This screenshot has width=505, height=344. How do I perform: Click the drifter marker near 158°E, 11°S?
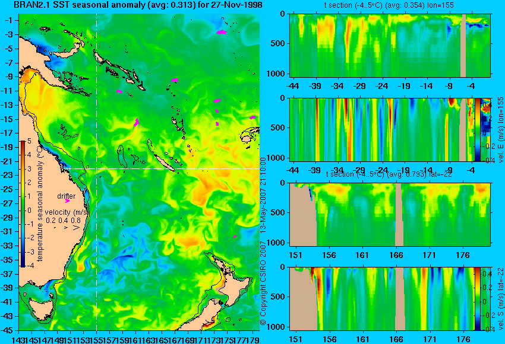click(119, 91)
